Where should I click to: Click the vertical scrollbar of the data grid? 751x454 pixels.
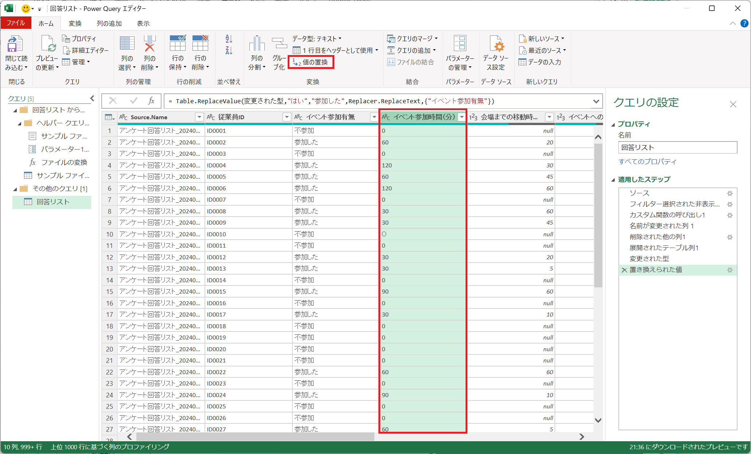pos(598,215)
